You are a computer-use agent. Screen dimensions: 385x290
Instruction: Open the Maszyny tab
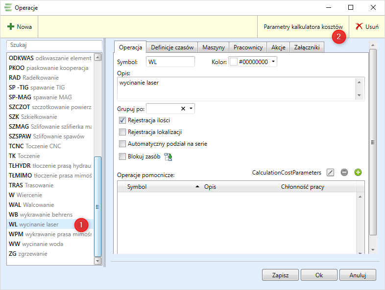pyautogui.click(x=214, y=47)
